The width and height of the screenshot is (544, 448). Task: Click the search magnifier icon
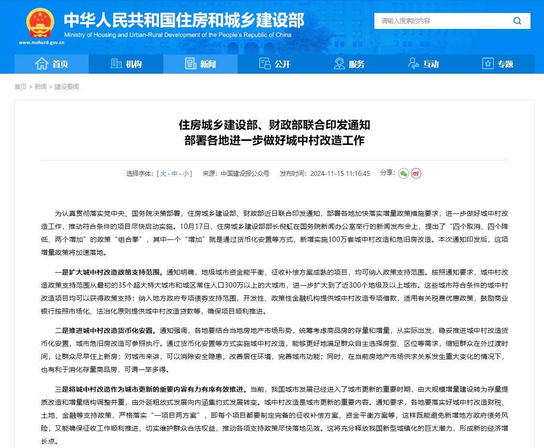pyautogui.click(x=517, y=21)
